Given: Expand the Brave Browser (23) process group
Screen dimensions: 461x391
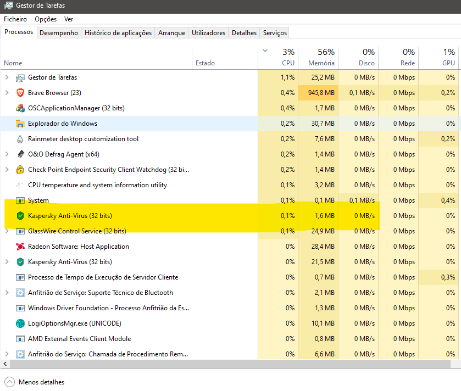Looking at the screenshot, I should (7, 93).
